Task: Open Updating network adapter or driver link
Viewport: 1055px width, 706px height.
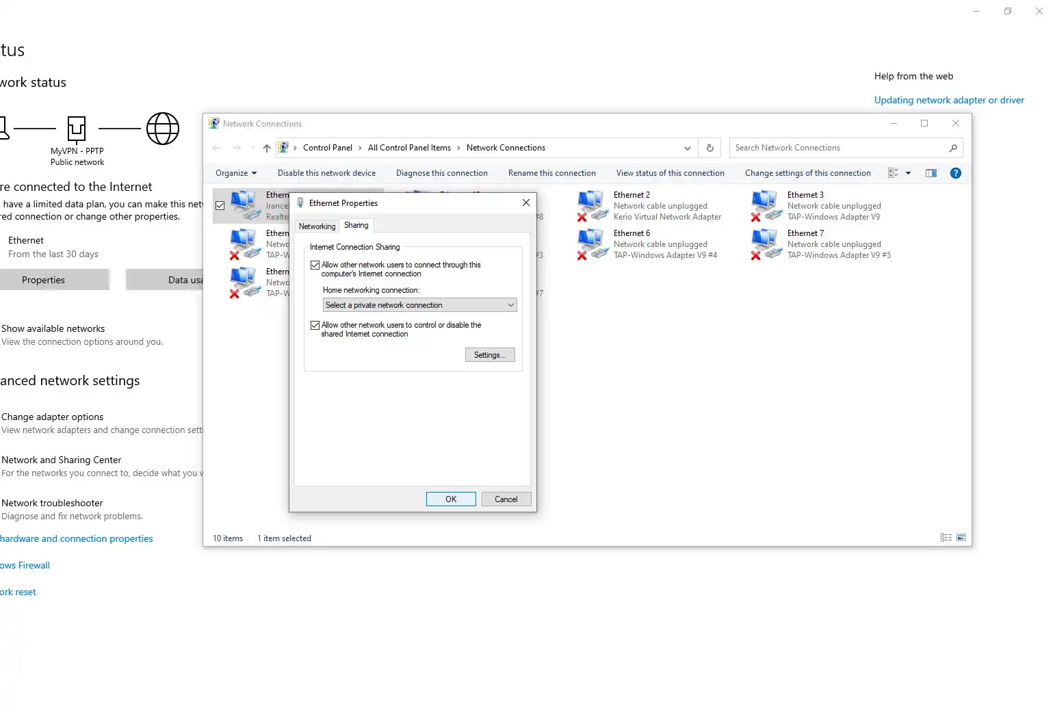Action: (x=948, y=100)
